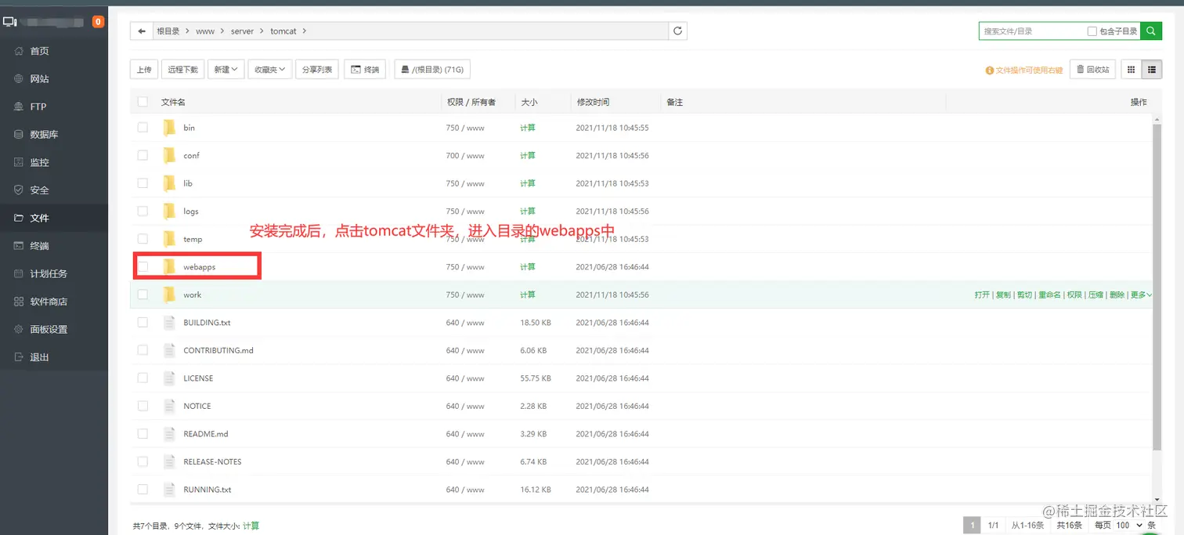Viewport: 1184px width, 535px height.
Task: Open the webapps folder name
Action: coord(199,267)
